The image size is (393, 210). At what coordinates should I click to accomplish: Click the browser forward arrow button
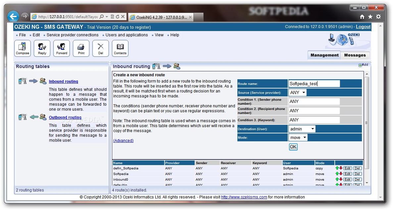click(x=25, y=17)
